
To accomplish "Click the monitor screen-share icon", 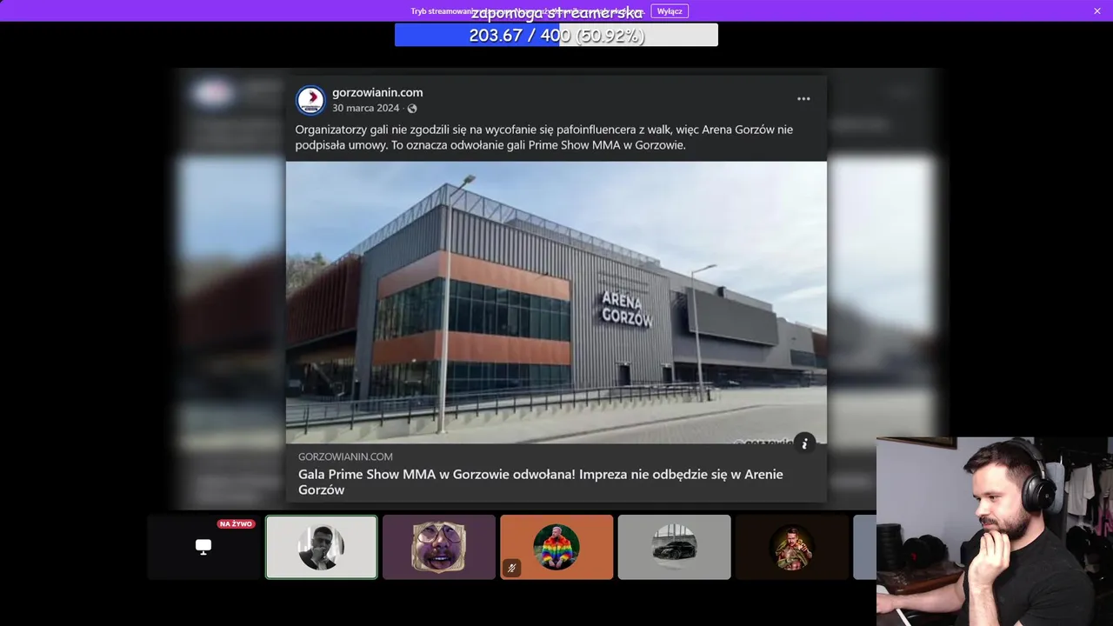I will (x=203, y=547).
